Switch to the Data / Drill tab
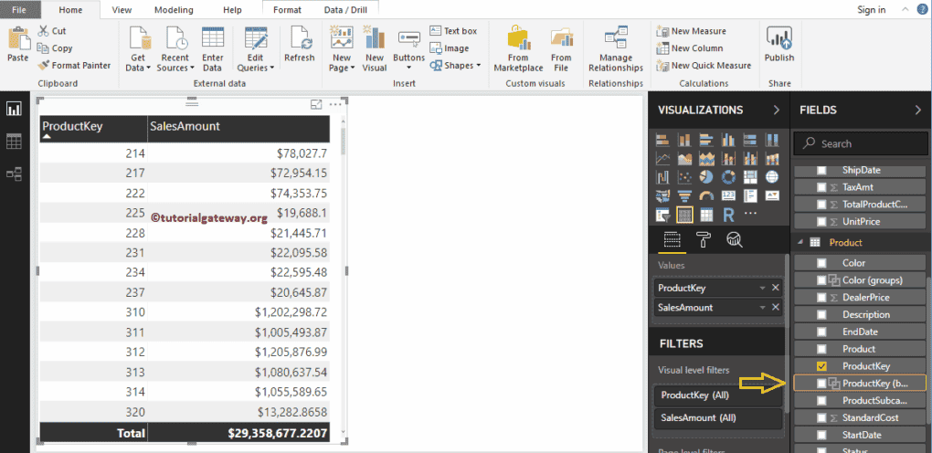 click(345, 9)
